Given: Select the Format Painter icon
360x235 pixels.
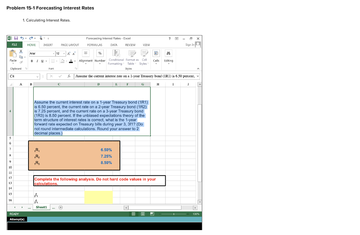Looking at the screenshot, I should [x=21, y=63].
